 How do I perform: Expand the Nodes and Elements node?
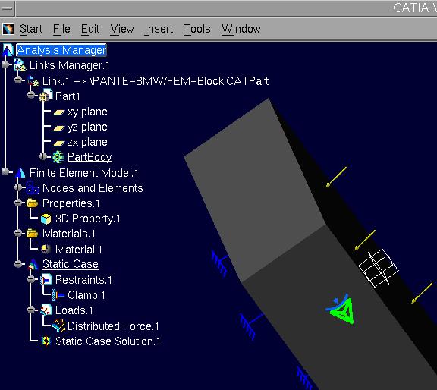pos(18,187)
